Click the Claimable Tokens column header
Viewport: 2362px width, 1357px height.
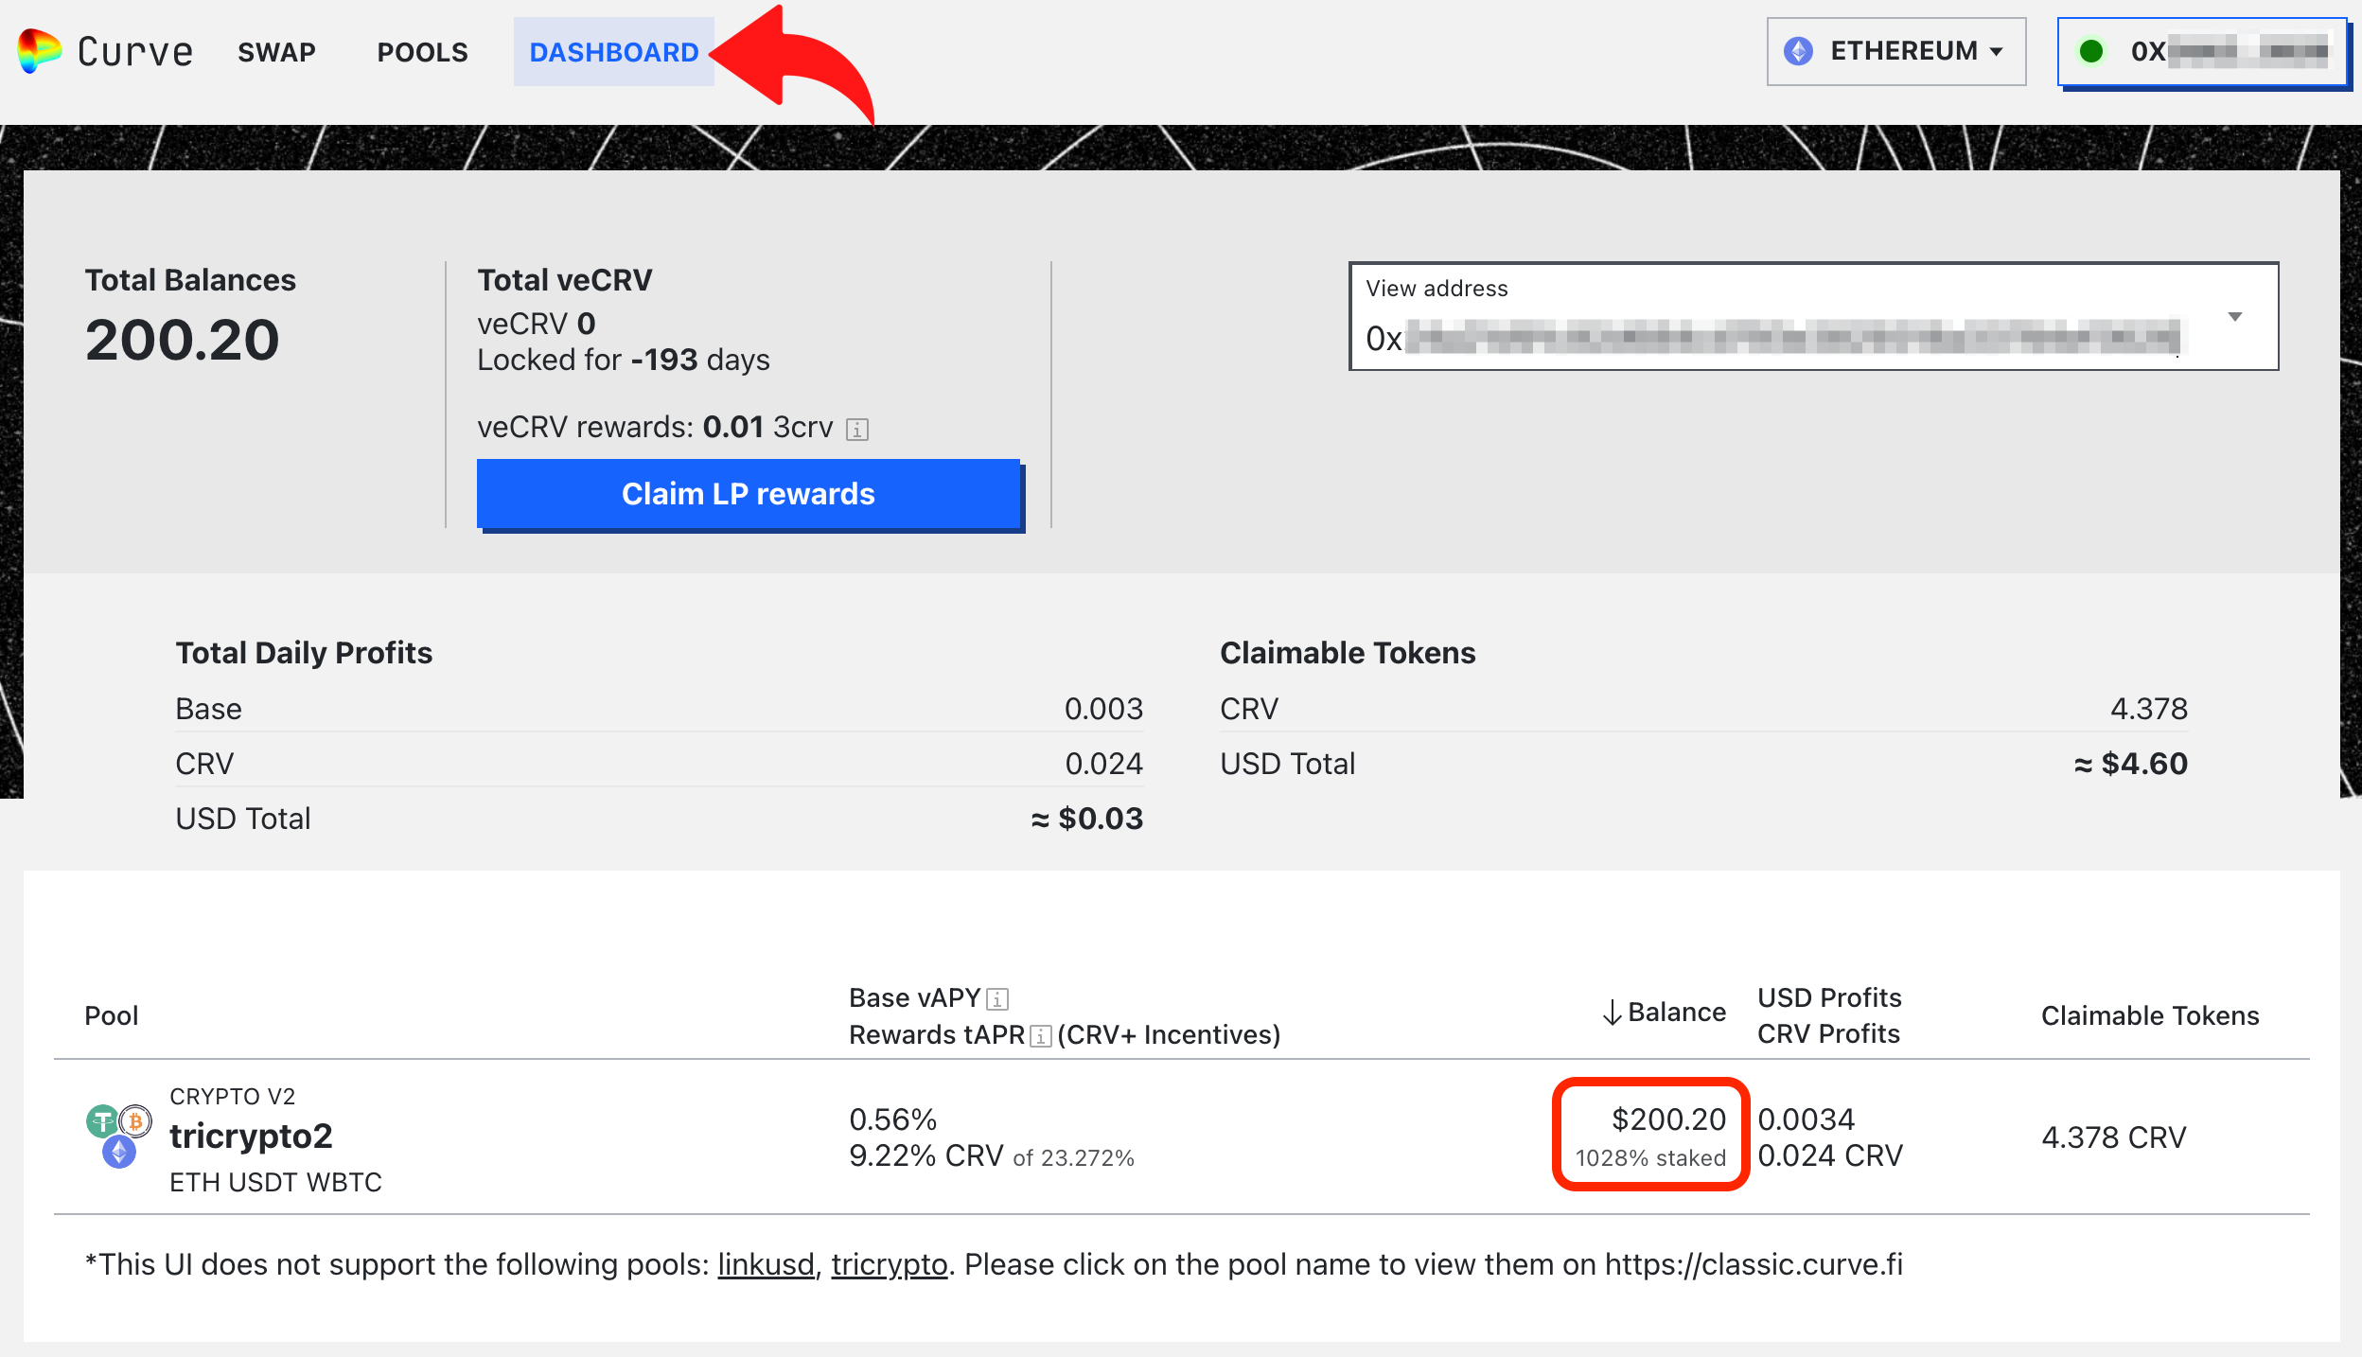point(2150,1015)
